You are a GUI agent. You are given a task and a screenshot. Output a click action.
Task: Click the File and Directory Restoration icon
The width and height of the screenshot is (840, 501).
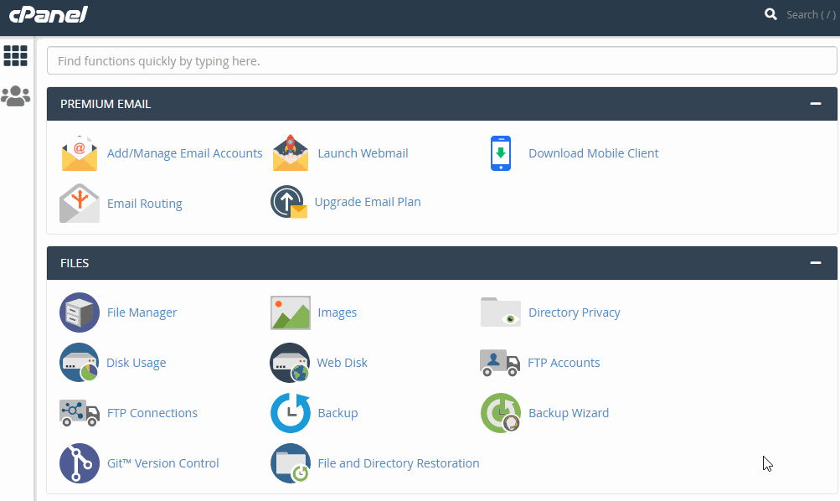pos(291,463)
